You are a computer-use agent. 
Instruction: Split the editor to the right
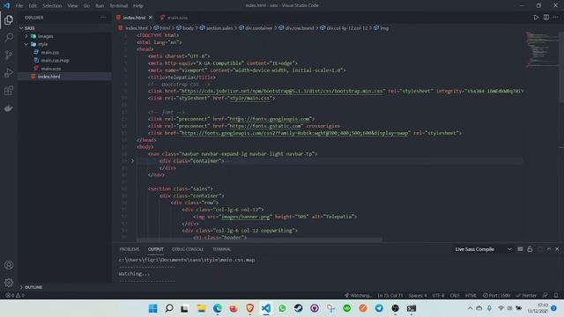546,18
